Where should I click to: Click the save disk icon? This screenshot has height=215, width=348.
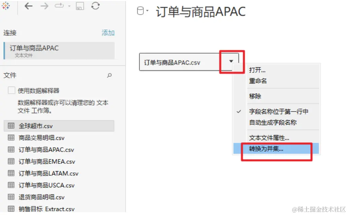80,6
